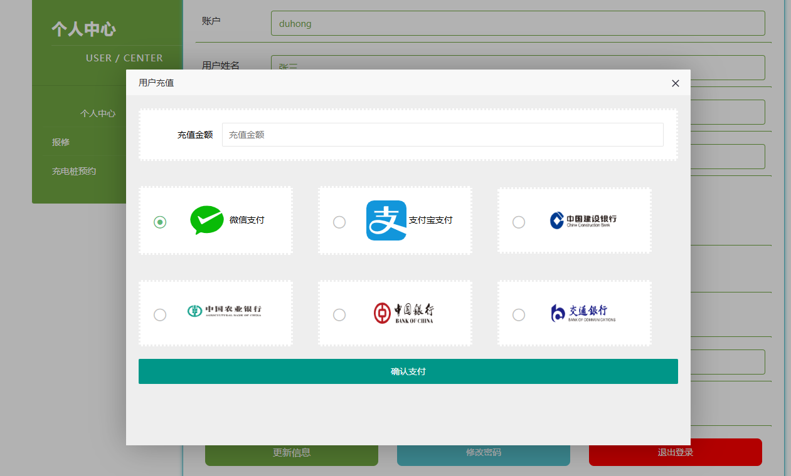Select the Agricultural Bank radio button
Image resolution: width=791 pixels, height=476 pixels.
(x=160, y=314)
